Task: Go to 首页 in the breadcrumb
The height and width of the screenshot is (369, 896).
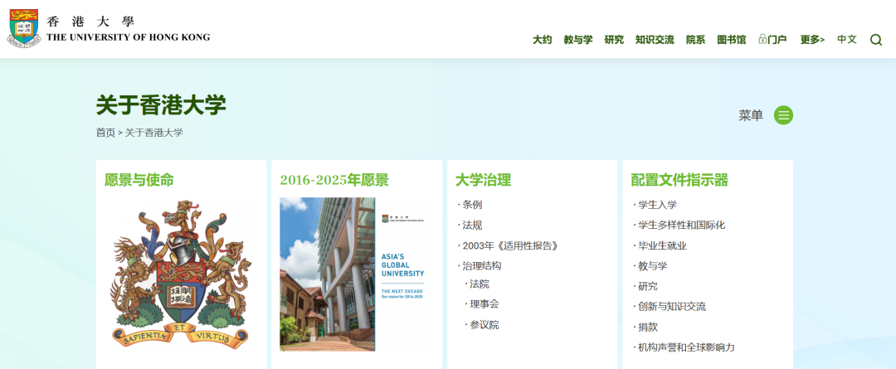Action: click(105, 133)
